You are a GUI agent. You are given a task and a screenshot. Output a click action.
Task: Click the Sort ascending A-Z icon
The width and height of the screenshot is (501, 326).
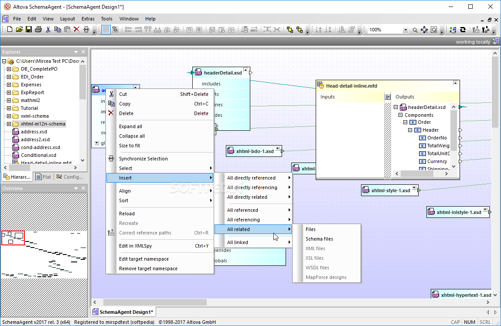click(319, 30)
